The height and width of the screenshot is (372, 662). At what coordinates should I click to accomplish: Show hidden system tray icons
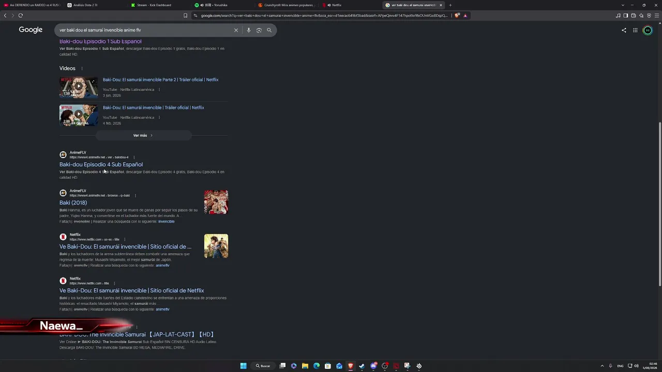[x=602, y=366]
